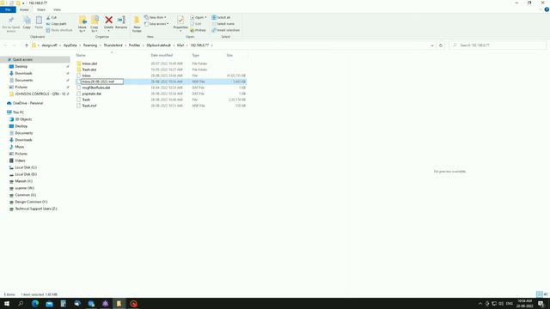Open JOHNSON CONTROLS folder in Quick access
550x309 pixels.
pos(40,94)
